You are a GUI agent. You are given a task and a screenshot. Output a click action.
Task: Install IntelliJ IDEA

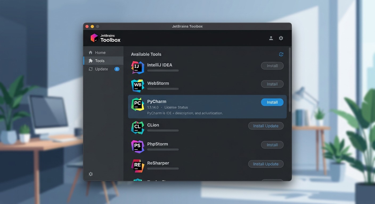(272, 66)
